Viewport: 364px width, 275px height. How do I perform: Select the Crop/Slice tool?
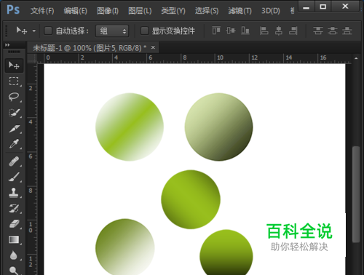pyautogui.click(x=14, y=128)
